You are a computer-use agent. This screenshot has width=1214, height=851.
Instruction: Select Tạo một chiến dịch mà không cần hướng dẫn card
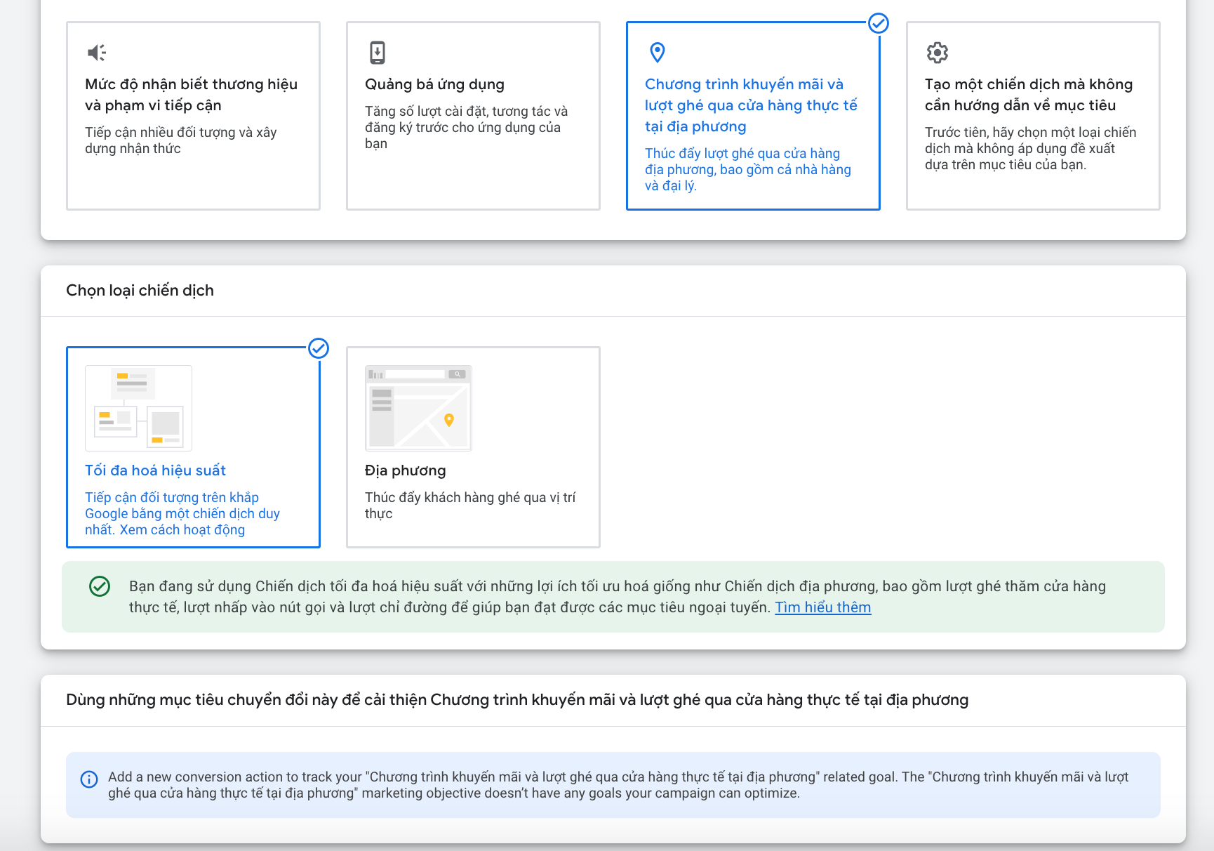(x=1033, y=116)
